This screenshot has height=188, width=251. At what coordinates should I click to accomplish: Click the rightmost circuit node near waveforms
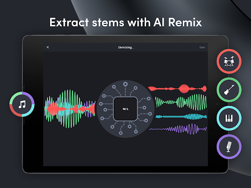pos(150,114)
